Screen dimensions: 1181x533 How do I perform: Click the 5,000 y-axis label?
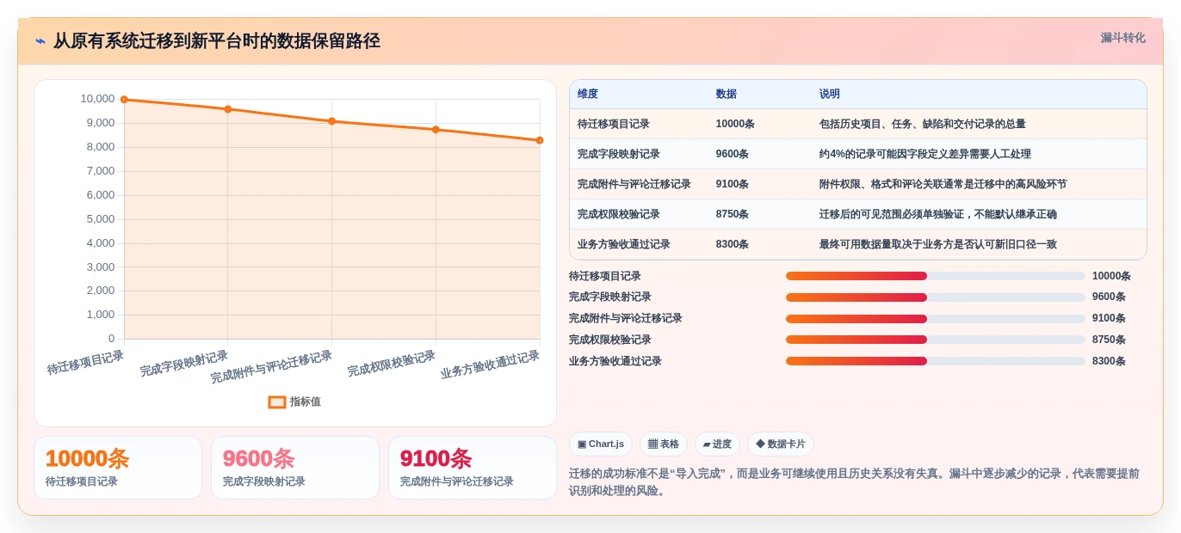pyautogui.click(x=100, y=219)
